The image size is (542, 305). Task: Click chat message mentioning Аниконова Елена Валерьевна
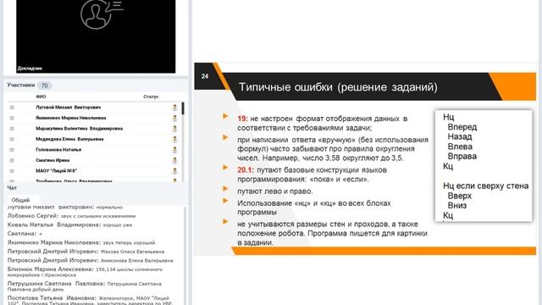(x=91, y=260)
